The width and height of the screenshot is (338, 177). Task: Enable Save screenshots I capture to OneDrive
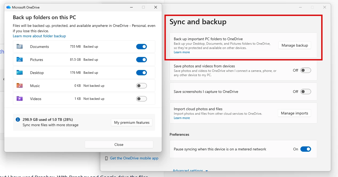pos(306,92)
